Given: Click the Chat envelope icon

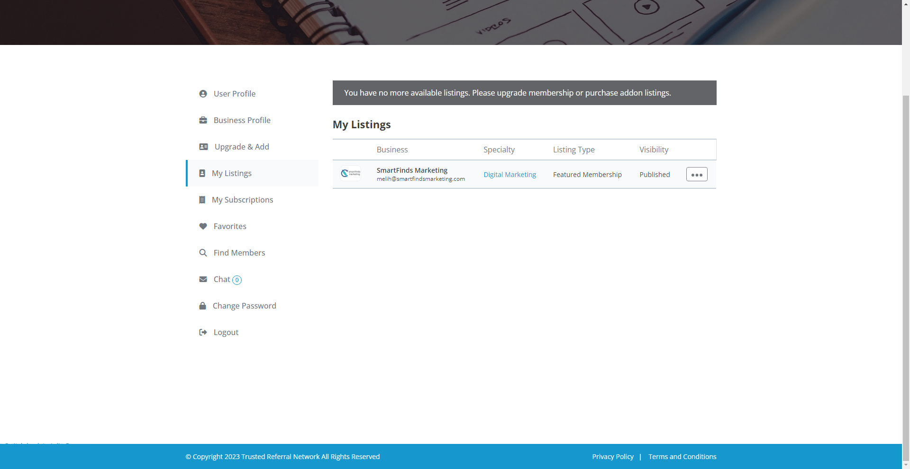Looking at the screenshot, I should pyautogui.click(x=203, y=279).
